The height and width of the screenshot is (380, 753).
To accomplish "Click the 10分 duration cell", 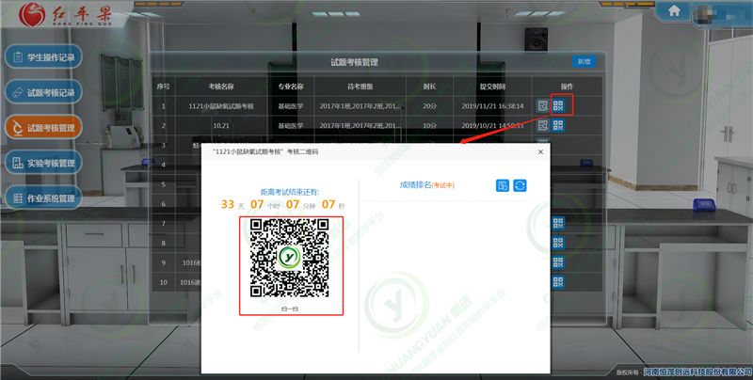I will [x=430, y=126].
